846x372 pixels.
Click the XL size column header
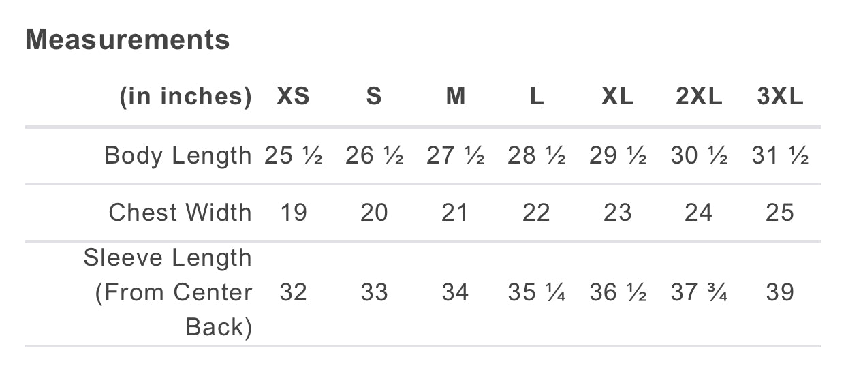coord(618,97)
